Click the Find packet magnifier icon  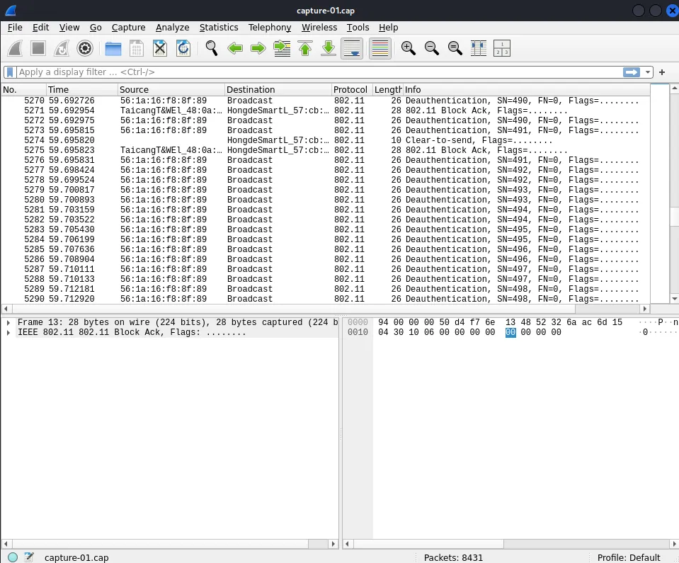tap(212, 48)
